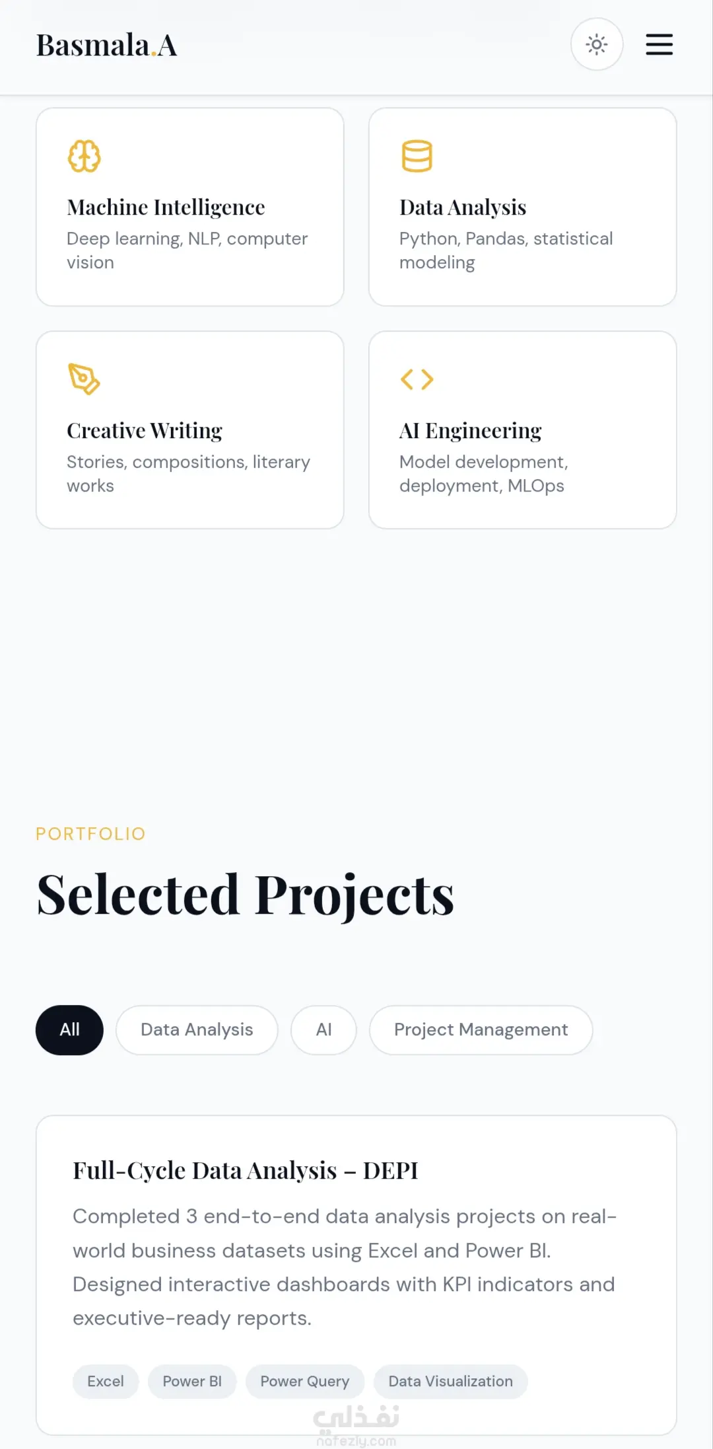The width and height of the screenshot is (713, 1449).
Task: Filter projects by AI category
Action: 323,1030
